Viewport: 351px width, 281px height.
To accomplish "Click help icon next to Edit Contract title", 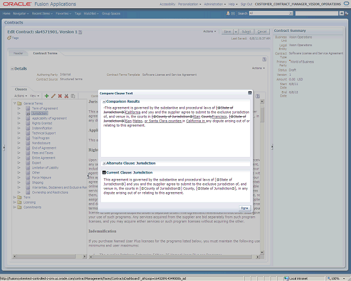I will pyautogui.click(x=80, y=32).
